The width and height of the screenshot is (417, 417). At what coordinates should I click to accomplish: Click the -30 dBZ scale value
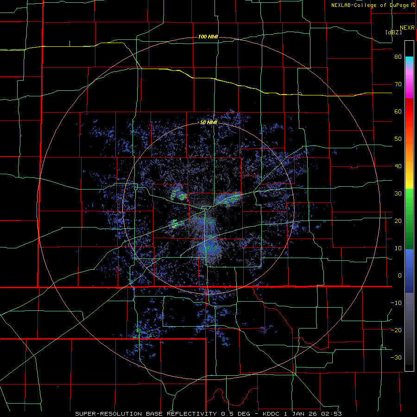[x=396, y=358]
